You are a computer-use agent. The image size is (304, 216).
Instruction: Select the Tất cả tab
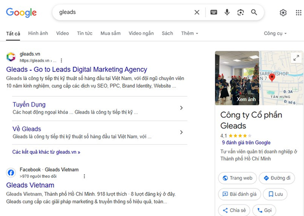point(13,34)
